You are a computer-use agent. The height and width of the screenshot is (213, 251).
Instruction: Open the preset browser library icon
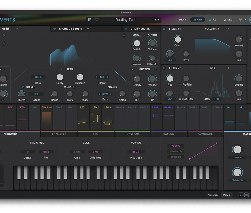90,20
